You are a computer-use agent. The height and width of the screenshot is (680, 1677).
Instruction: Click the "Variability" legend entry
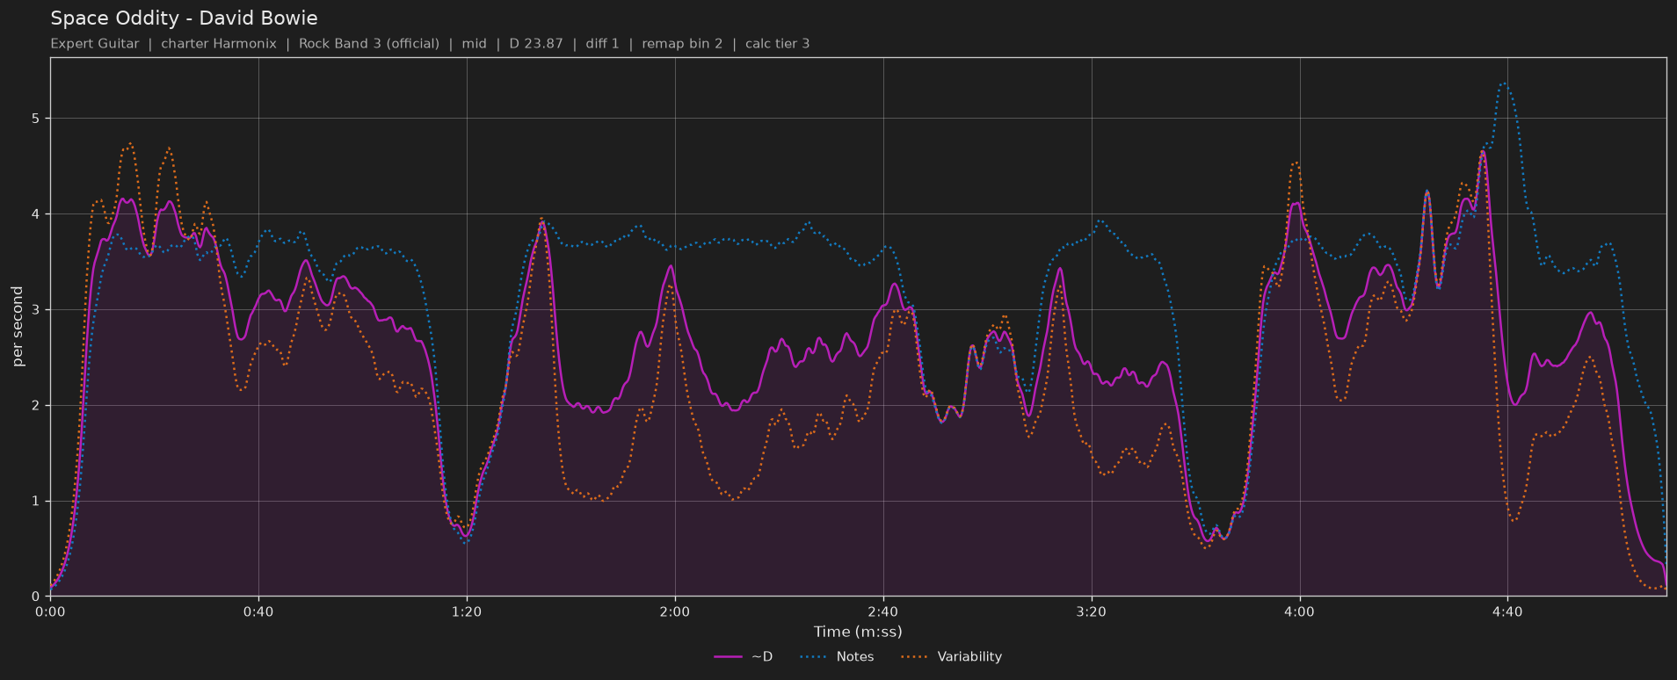click(x=952, y=657)
